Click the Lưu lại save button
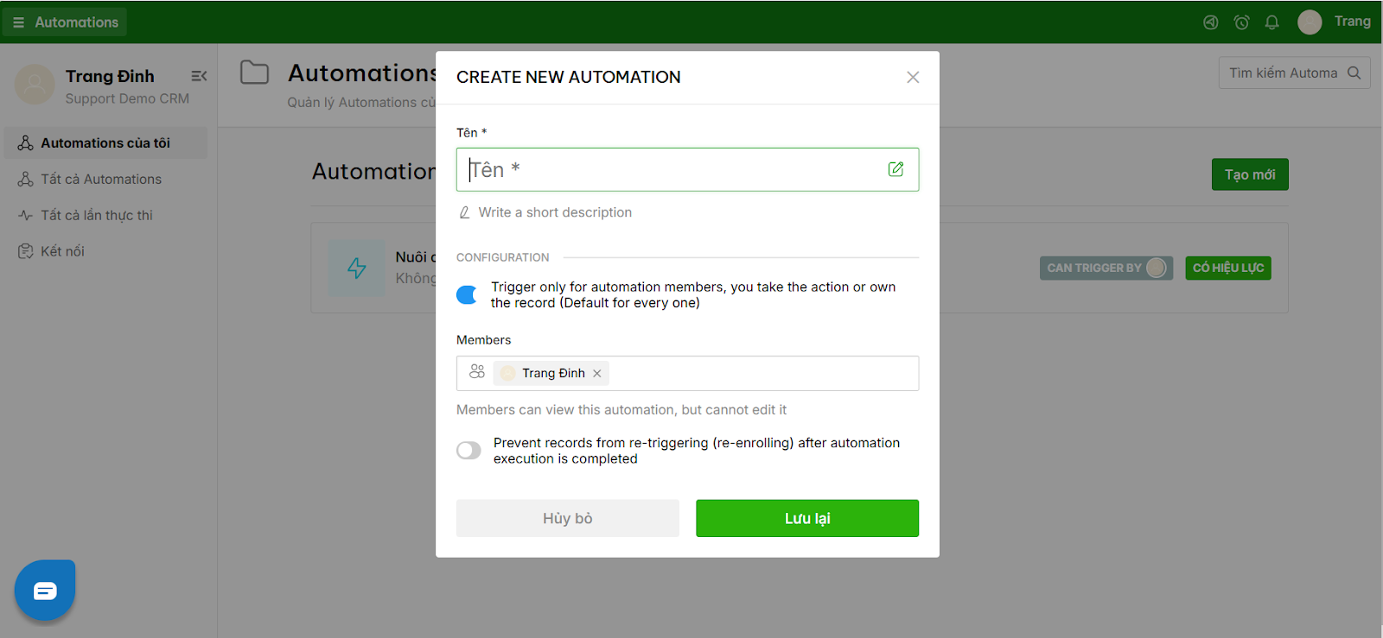This screenshot has width=1383, height=638. (x=807, y=518)
